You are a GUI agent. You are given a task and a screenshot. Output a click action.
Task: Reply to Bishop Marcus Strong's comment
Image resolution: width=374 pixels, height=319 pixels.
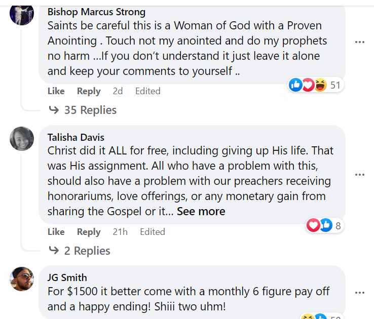click(x=89, y=91)
